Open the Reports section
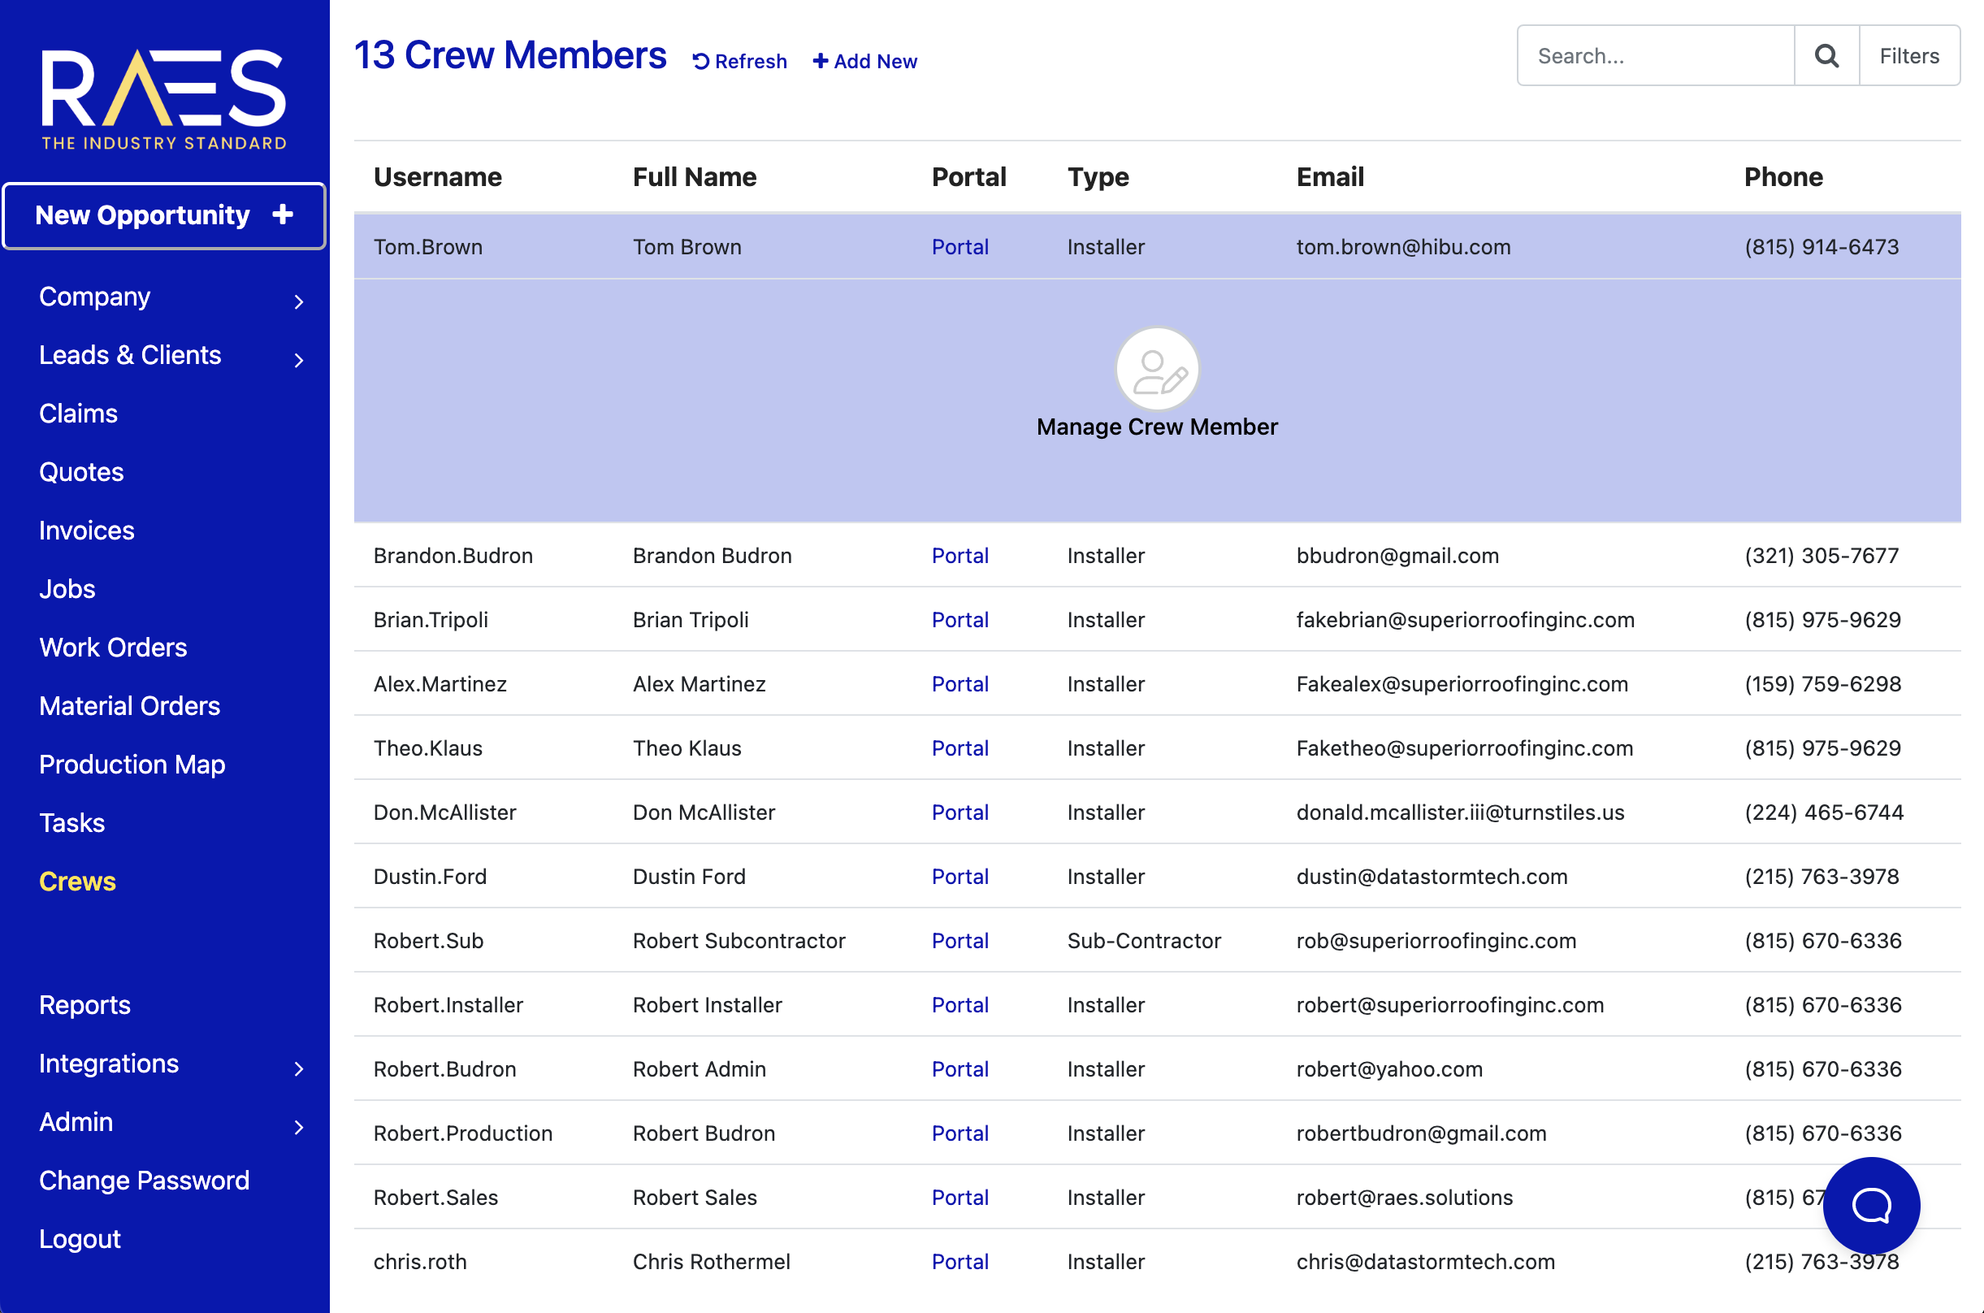 click(84, 1005)
